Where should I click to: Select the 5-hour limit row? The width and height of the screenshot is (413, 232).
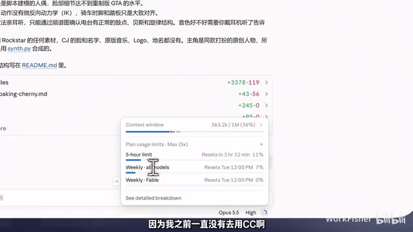194,155
